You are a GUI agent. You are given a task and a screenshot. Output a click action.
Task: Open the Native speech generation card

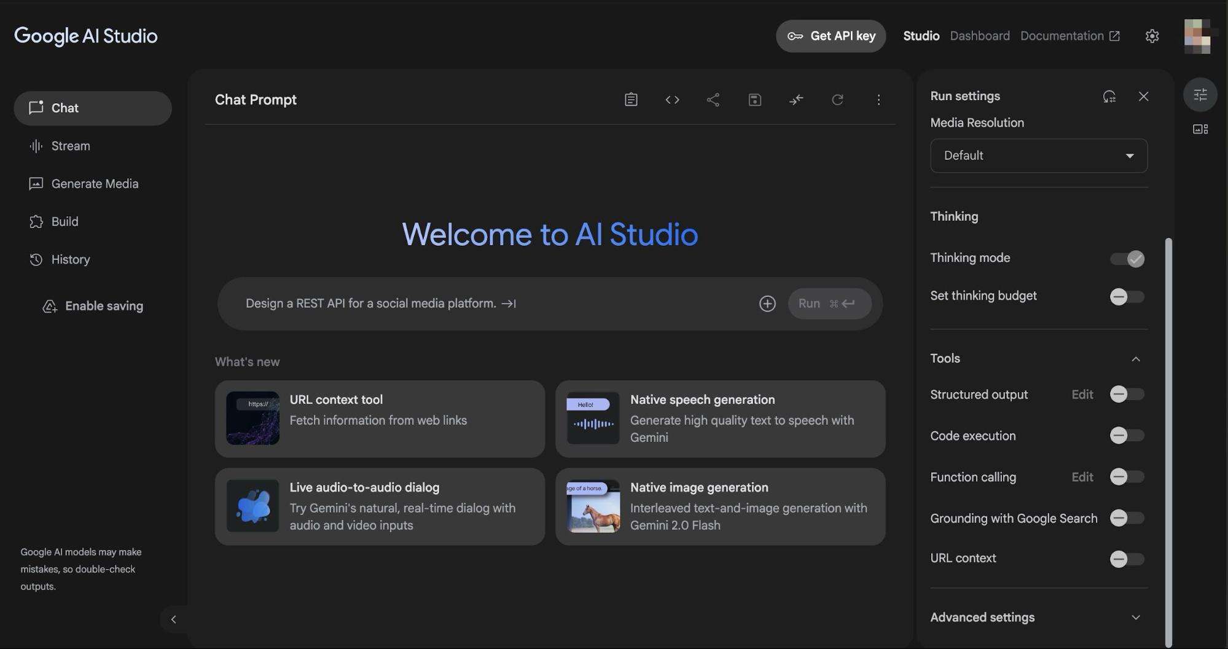tap(720, 419)
